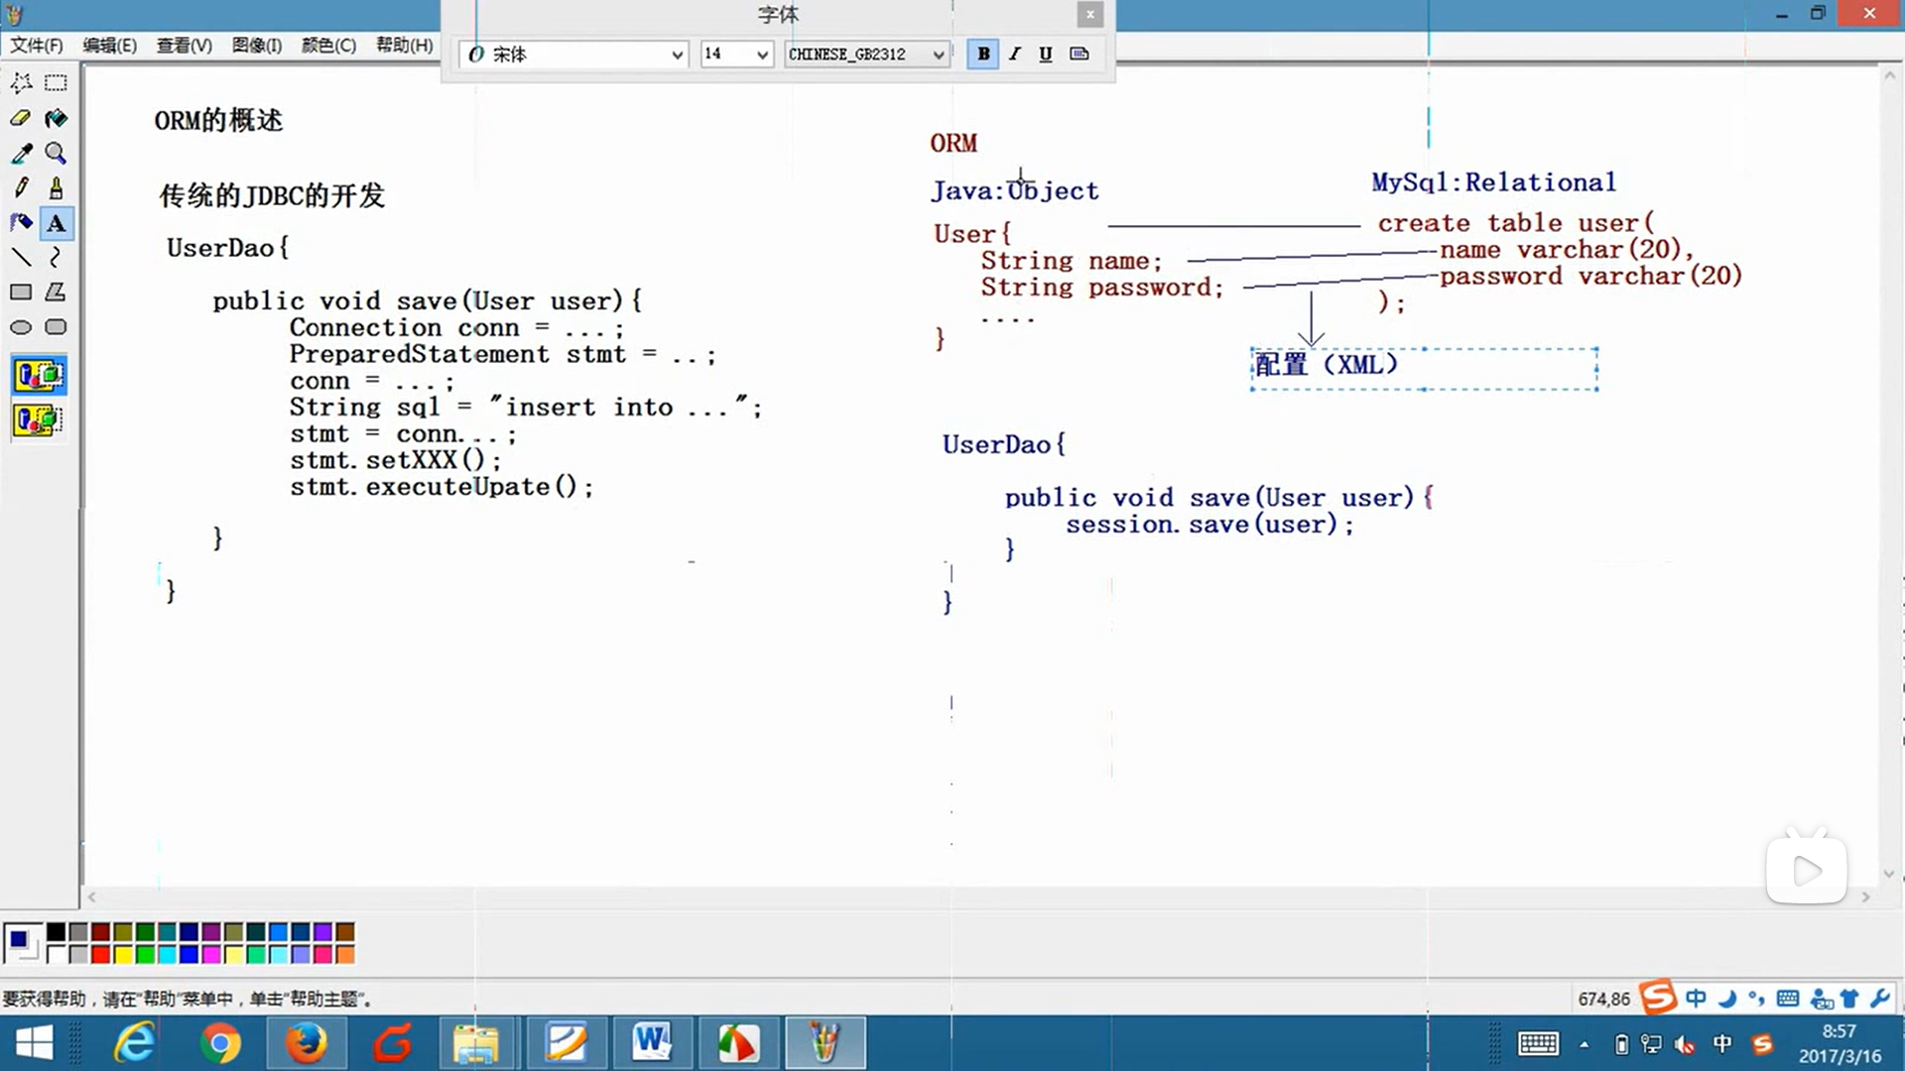The height and width of the screenshot is (1071, 1905).
Task: Open the font name dropdown 宋体
Action: tap(677, 55)
